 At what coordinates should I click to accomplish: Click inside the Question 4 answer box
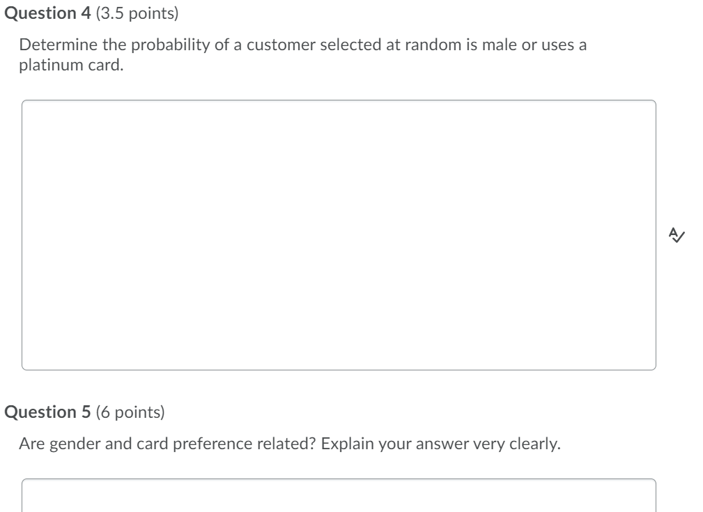pos(339,234)
